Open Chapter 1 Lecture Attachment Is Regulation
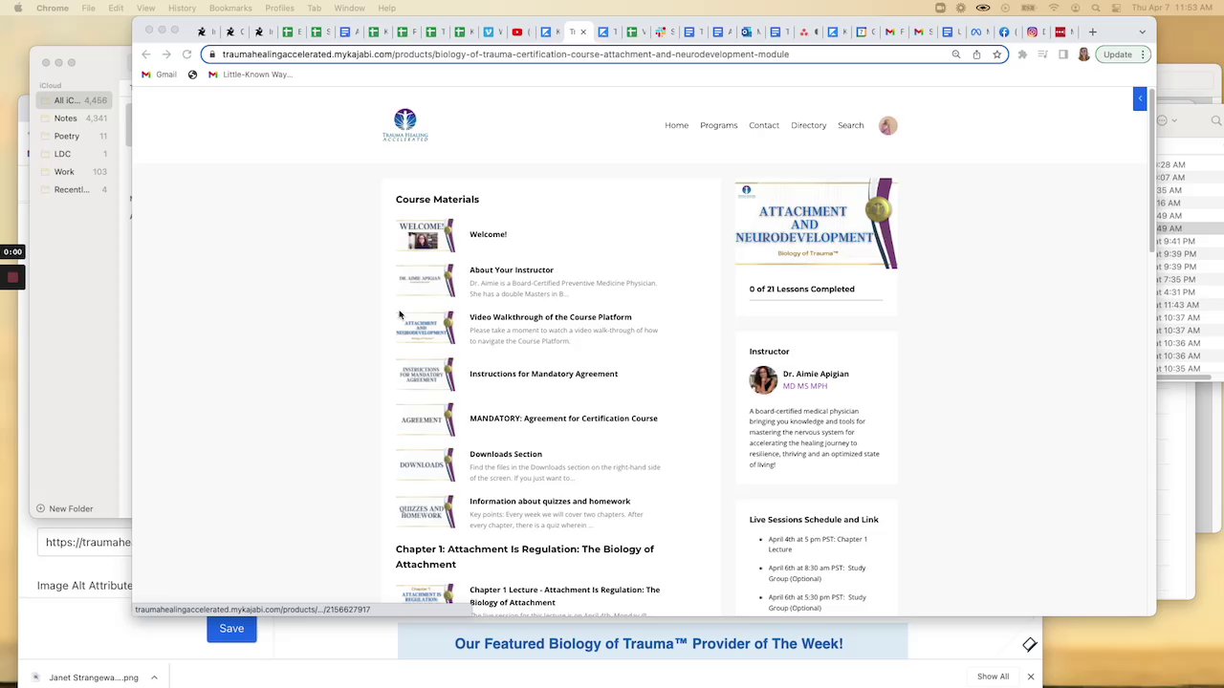The width and height of the screenshot is (1224, 688). 564,595
